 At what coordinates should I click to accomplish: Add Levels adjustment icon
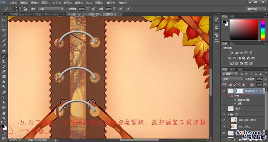(237, 53)
